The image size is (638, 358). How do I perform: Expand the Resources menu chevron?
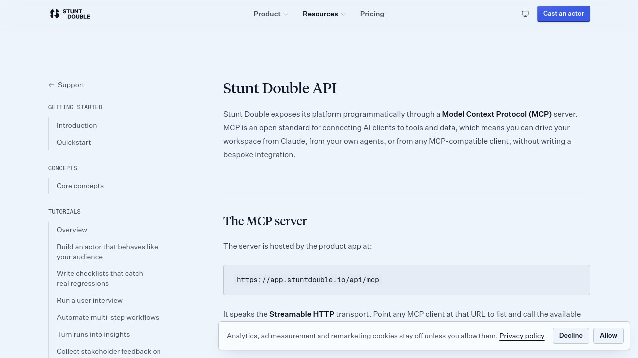343,14
